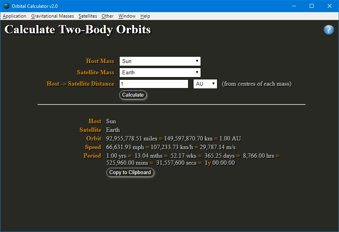
Task: Click the Period result label
Action: click(x=92, y=156)
